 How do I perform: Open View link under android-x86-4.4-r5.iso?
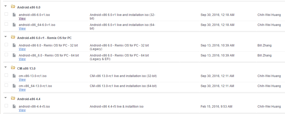click(x=22, y=110)
